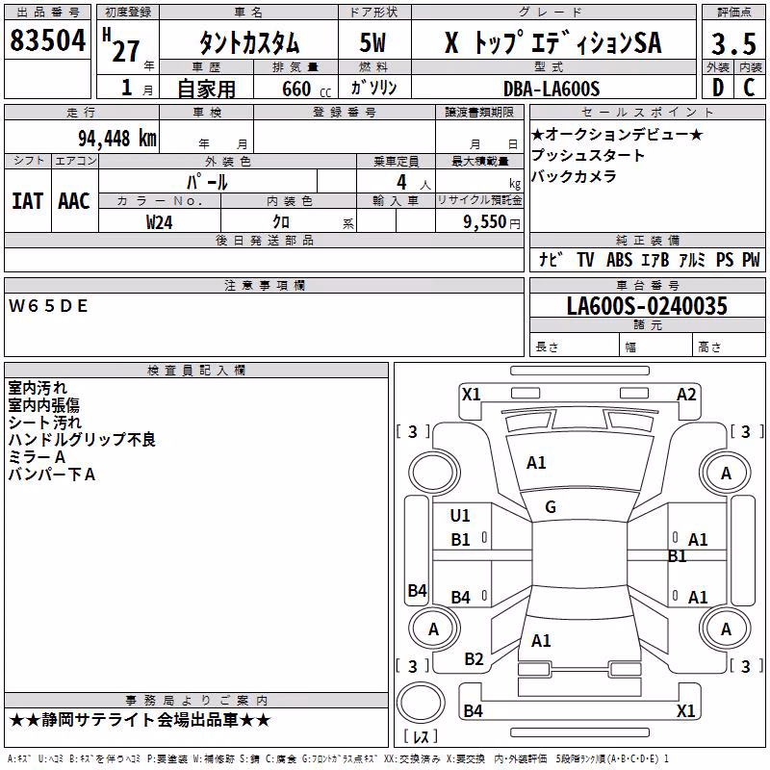This screenshot has width=770, height=770.
Task: Click the displacement value 660 cc
Action: pyautogui.click(x=306, y=90)
